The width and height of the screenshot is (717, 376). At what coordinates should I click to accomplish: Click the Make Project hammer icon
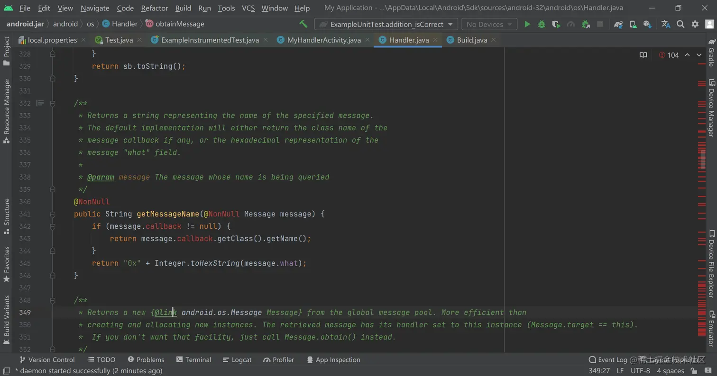tap(303, 24)
